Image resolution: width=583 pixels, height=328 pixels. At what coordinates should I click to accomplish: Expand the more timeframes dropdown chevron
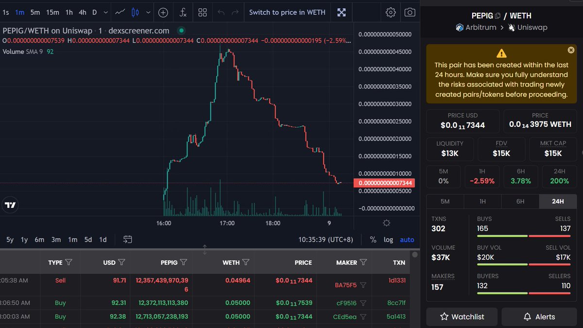106,12
